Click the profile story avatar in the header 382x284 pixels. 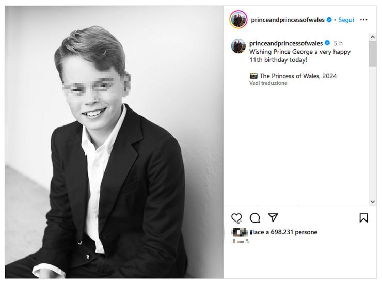click(x=238, y=20)
